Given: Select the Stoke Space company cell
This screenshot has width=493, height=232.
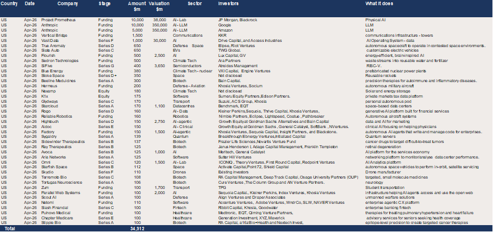Looking at the screenshot, I should tap(52, 76).
